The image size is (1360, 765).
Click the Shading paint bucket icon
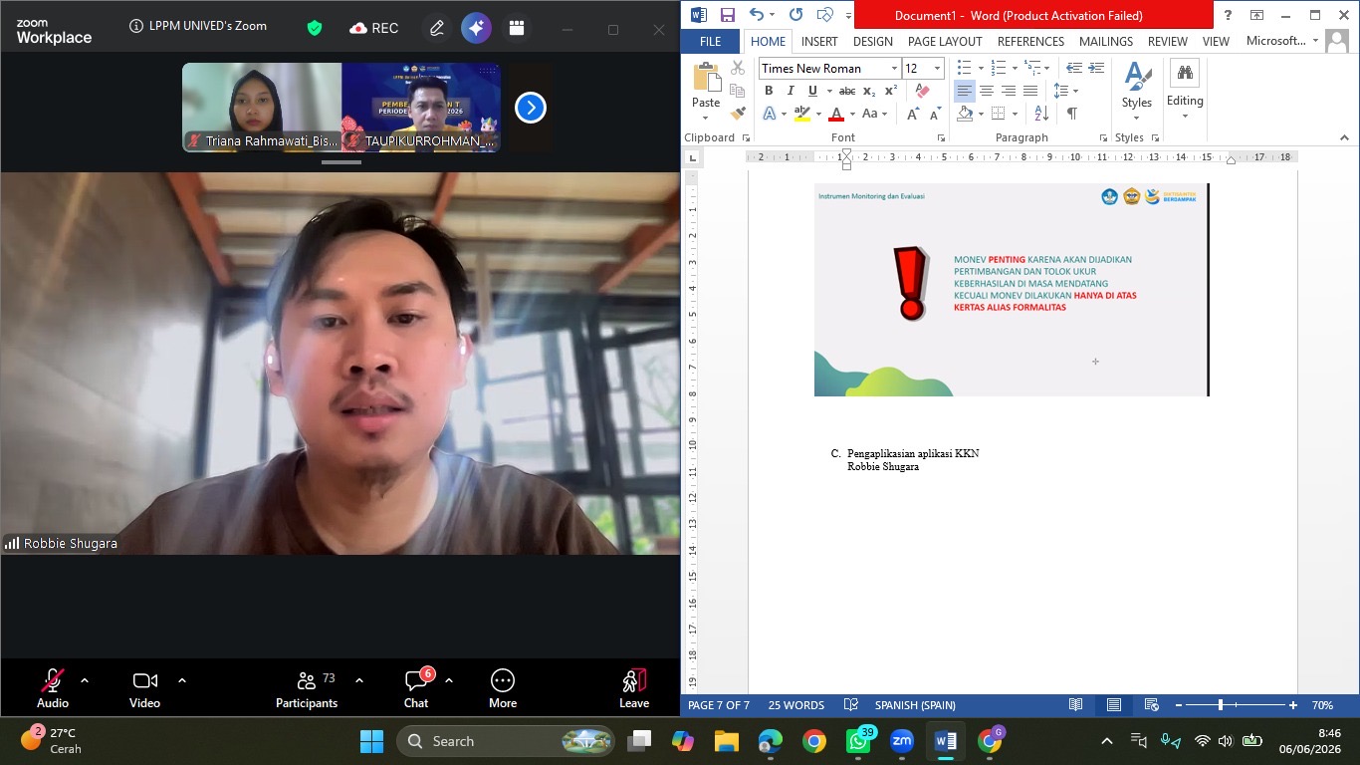[965, 114]
